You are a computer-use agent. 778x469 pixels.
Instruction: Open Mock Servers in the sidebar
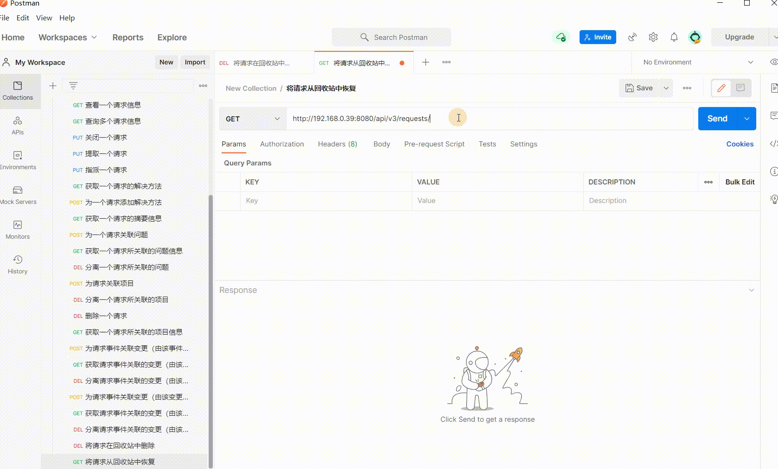(18, 195)
